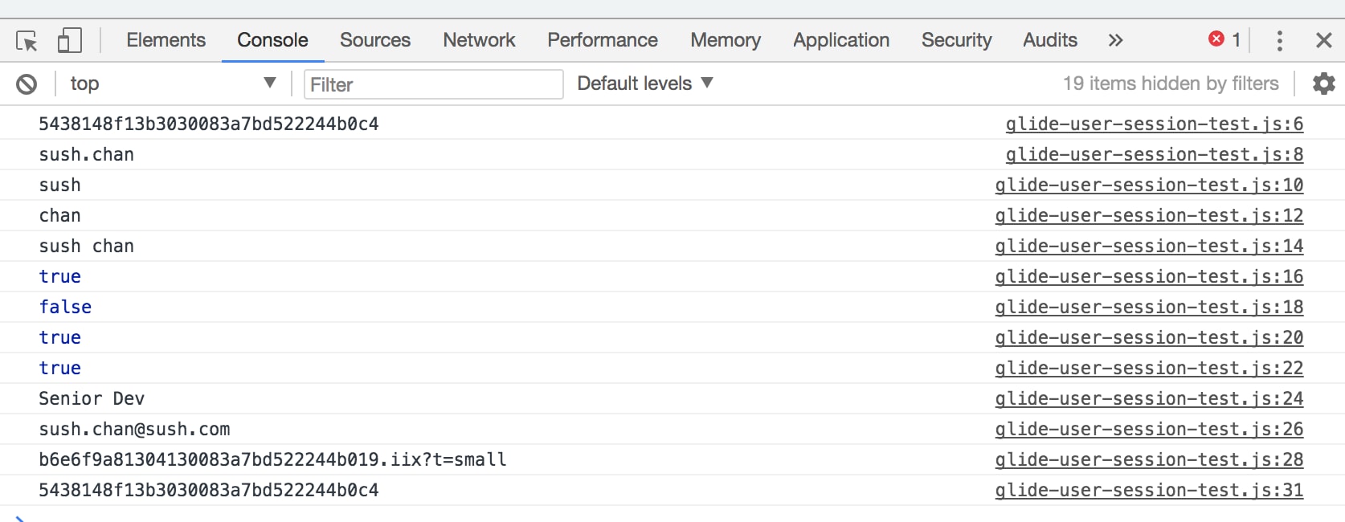Select the 'Senior Dev' log message

92,398
